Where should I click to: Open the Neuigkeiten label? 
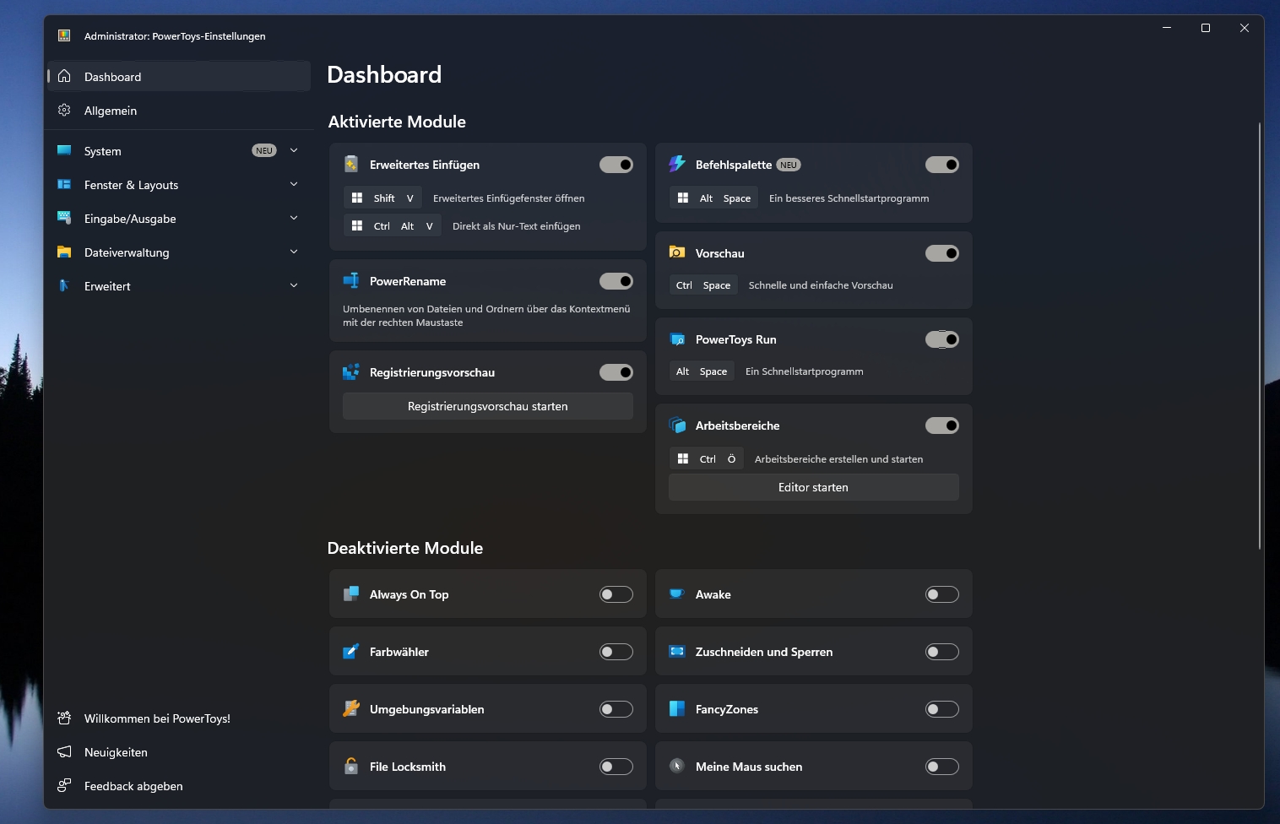tap(116, 752)
